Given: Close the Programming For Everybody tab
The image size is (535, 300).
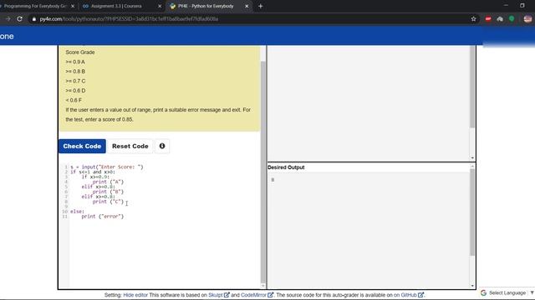Looking at the screenshot, I should (x=73, y=6).
